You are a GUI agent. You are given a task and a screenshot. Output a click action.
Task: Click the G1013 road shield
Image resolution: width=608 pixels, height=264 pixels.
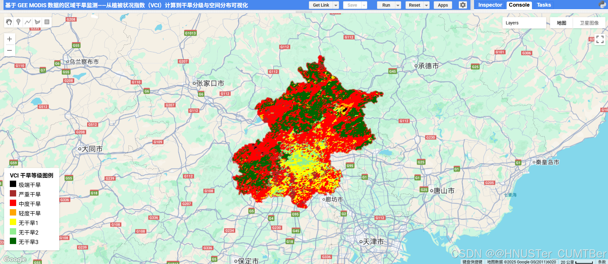[190, 33]
